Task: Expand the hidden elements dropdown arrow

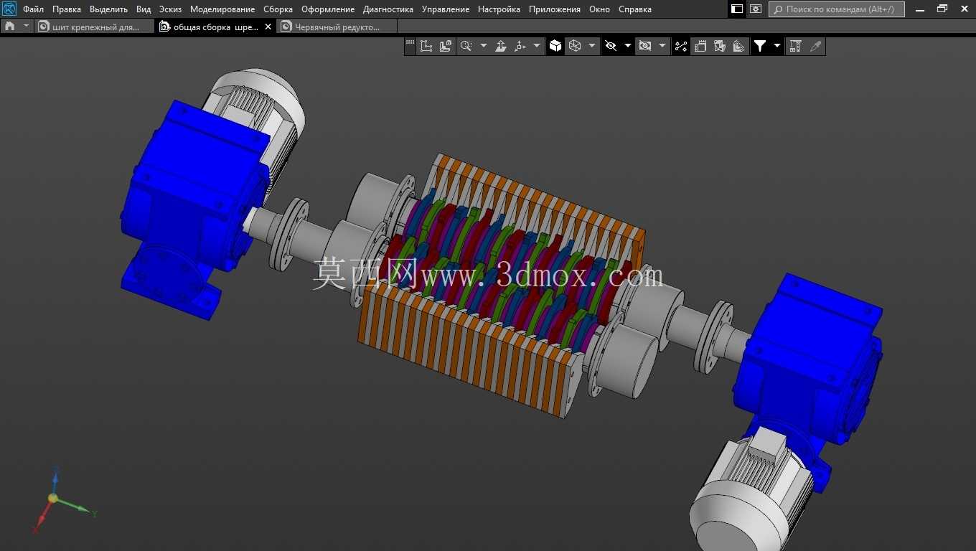Action: (662, 47)
